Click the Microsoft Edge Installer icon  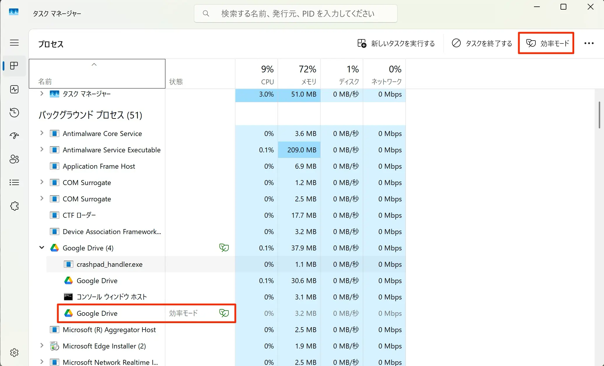point(55,346)
